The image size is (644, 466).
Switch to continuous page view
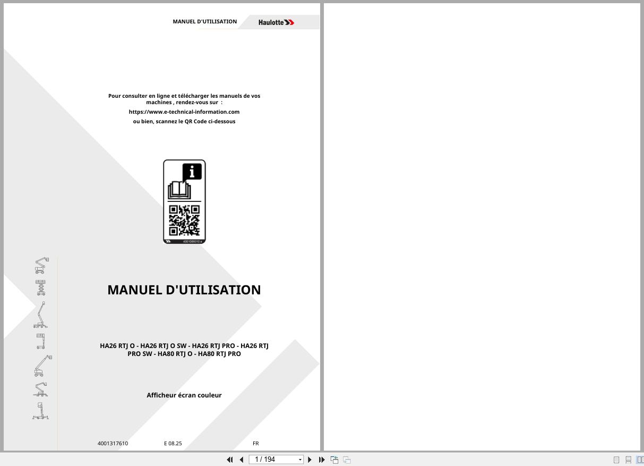628,460
